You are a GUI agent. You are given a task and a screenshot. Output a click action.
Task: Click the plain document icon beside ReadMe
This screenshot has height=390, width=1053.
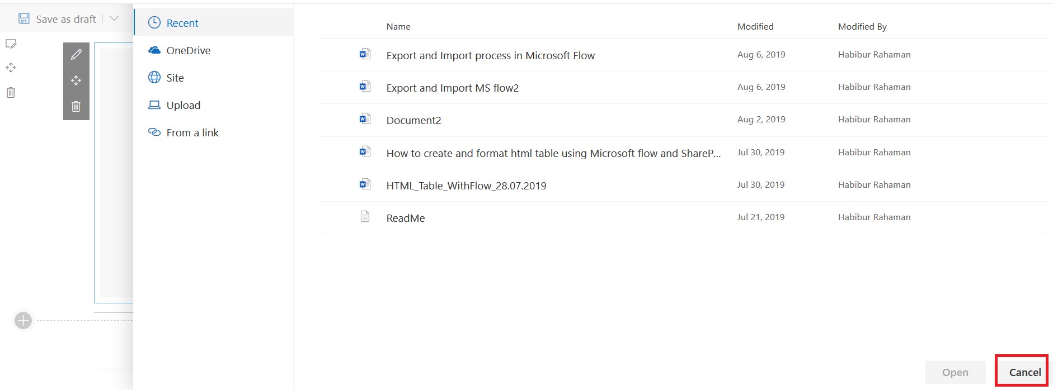[365, 216]
